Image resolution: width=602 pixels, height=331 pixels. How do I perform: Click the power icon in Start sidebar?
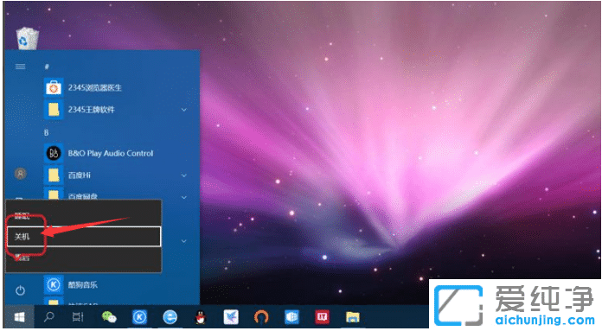(20, 290)
